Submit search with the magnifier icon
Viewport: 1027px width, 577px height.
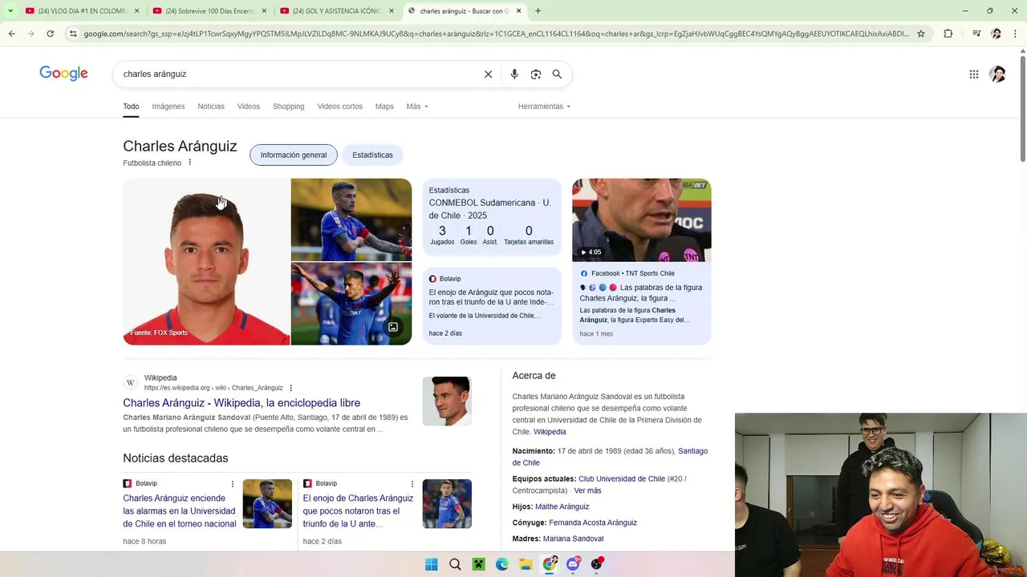(x=557, y=74)
